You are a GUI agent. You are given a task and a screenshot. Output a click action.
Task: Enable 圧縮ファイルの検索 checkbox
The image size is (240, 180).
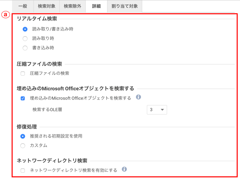point(23,73)
